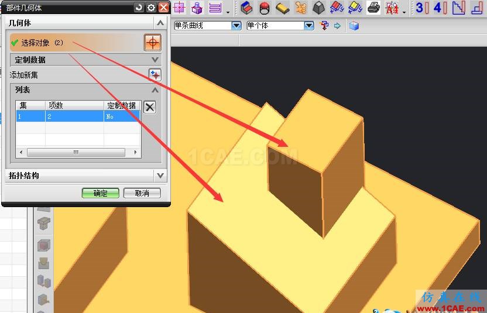Click the dark gray pyramid block icon

point(318,8)
